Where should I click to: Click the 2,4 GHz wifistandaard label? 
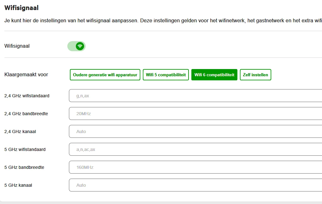pyautogui.click(x=27, y=96)
